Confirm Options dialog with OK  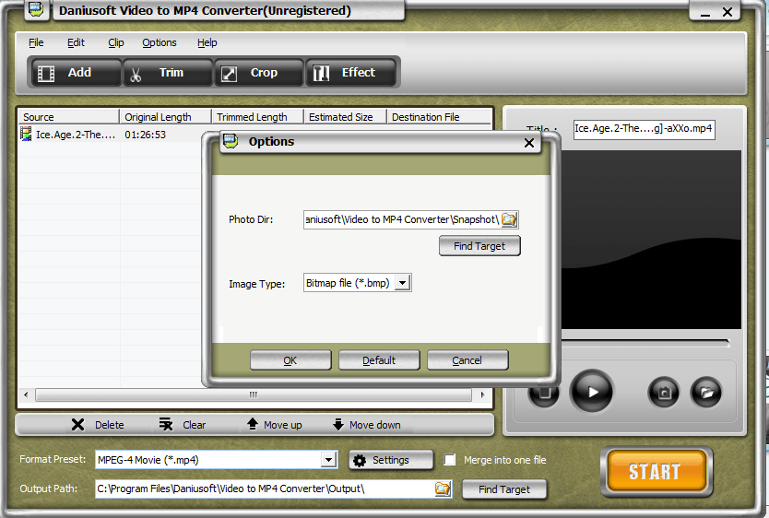pos(290,360)
